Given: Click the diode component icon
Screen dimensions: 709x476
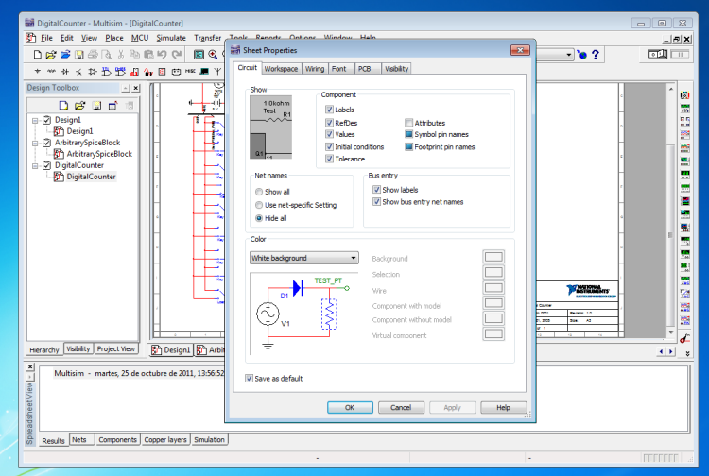Looking at the screenshot, I should [64, 71].
